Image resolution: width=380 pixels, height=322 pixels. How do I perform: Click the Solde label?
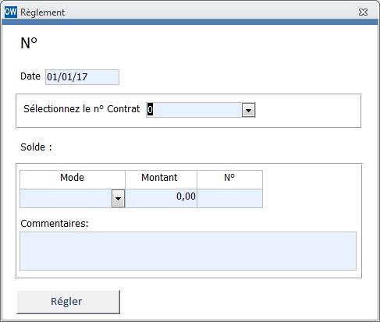[36, 147]
